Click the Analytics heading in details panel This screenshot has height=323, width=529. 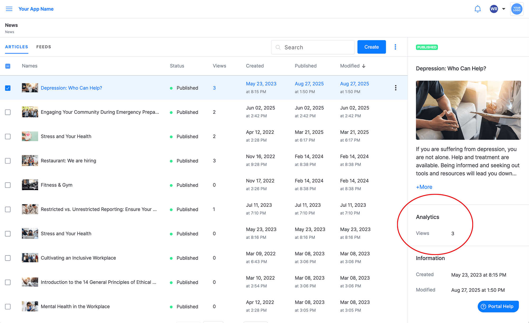point(427,217)
